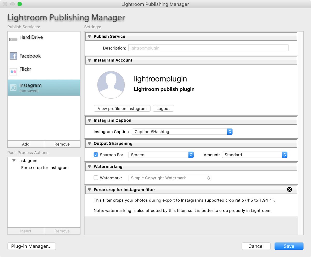Viewport: 311px width, 257px height.
Task: Open the Sharpen For Screen dropdown
Action: tap(161, 155)
